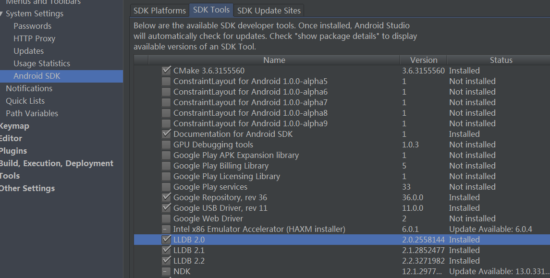The height and width of the screenshot is (278, 550).
Task: Toggle the NDK update checkbox
Action: 166,271
